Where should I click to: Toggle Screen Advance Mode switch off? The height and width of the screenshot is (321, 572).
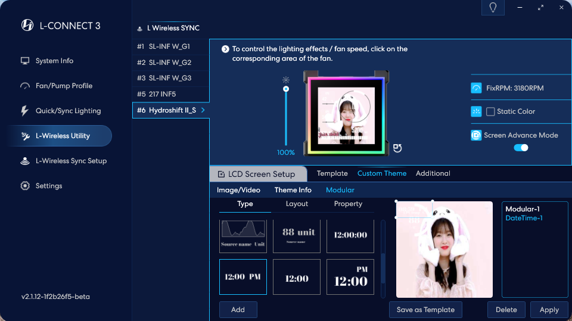click(x=521, y=148)
